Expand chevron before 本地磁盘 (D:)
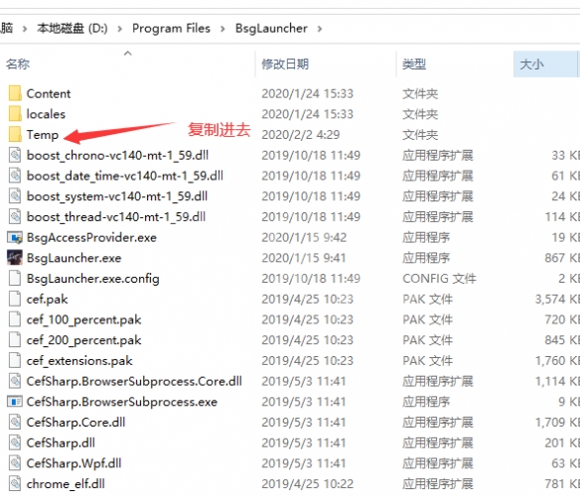The height and width of the screenshot is (496, 580). coord(25,29)
